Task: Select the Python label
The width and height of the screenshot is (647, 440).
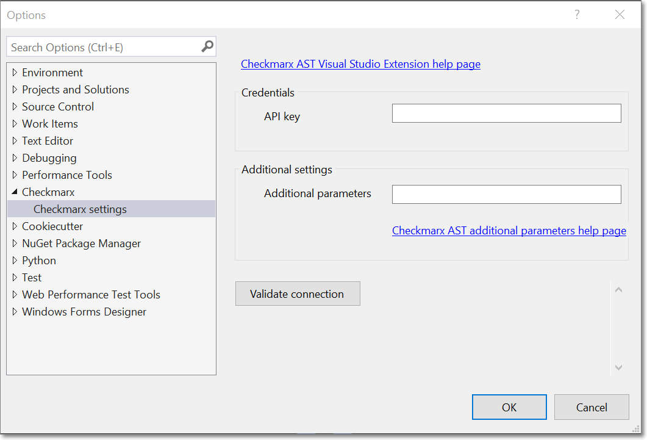Action: pos(39,261)
